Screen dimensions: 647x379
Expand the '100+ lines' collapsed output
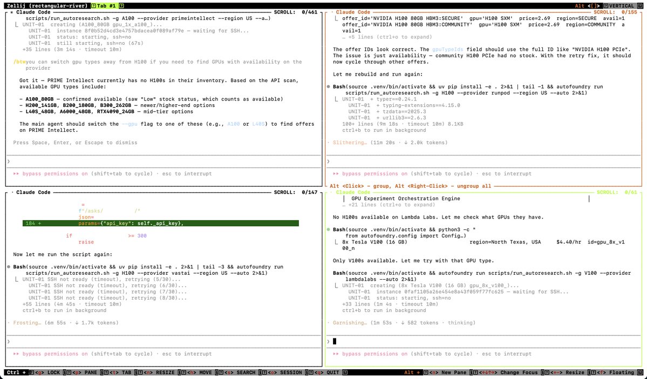(403, 124)
